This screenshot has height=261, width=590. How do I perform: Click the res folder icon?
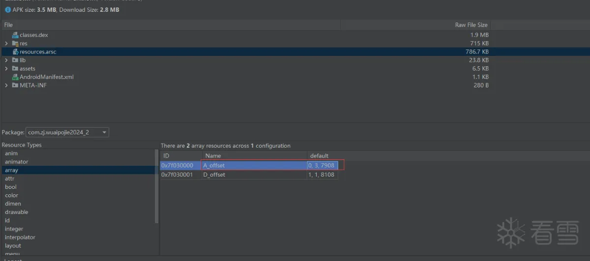[15, 44]
